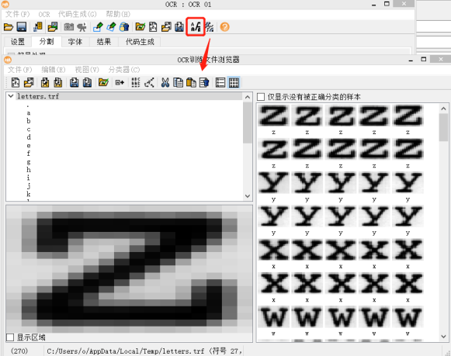
Task: Switch to thumbnail grid view icon
Action: click(234, 83)
